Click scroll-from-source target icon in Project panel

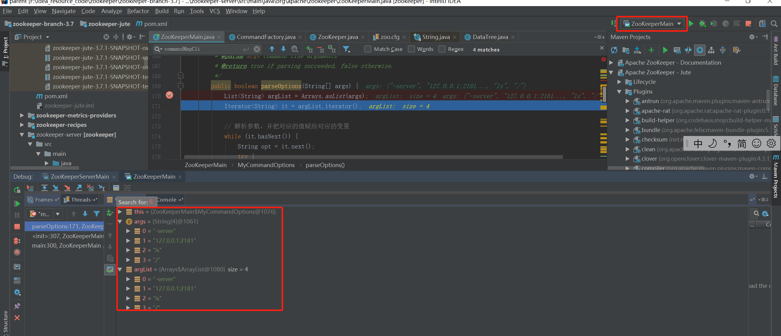point(106,37)
